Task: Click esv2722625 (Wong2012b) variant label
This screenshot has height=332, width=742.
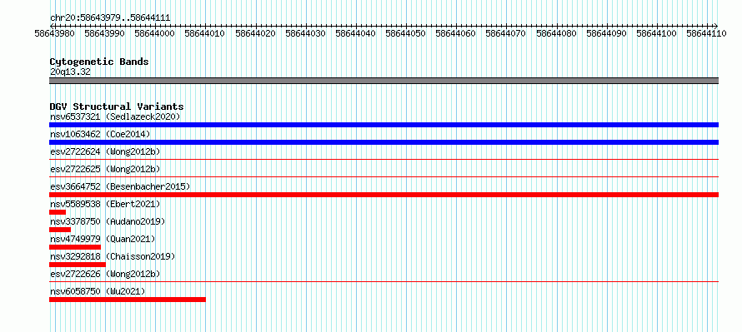Action: (105, 169)
